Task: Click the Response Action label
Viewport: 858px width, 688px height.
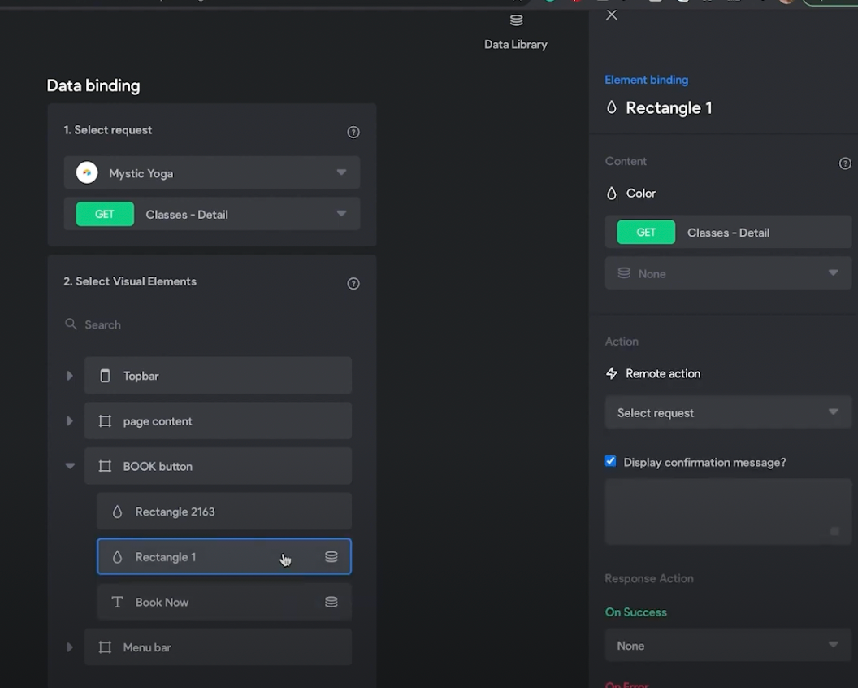Action: point(649,578)
